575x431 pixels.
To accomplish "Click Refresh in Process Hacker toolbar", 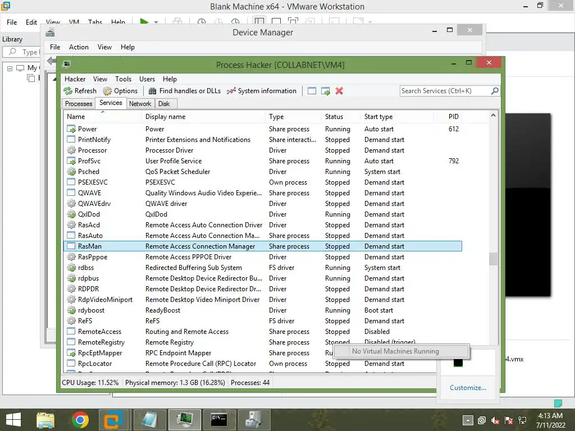I will pyautogui.click(x=80, y=91).
